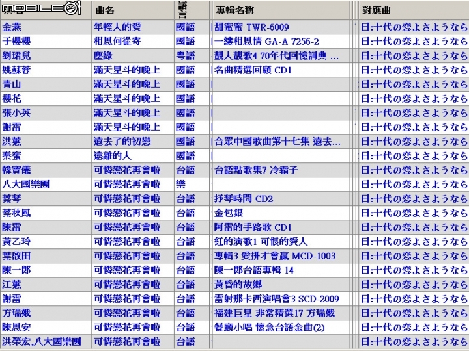Click album 紅的演歌1 可恨的愛人
This screenshot has height=351, width=469.
pos(261,242)
